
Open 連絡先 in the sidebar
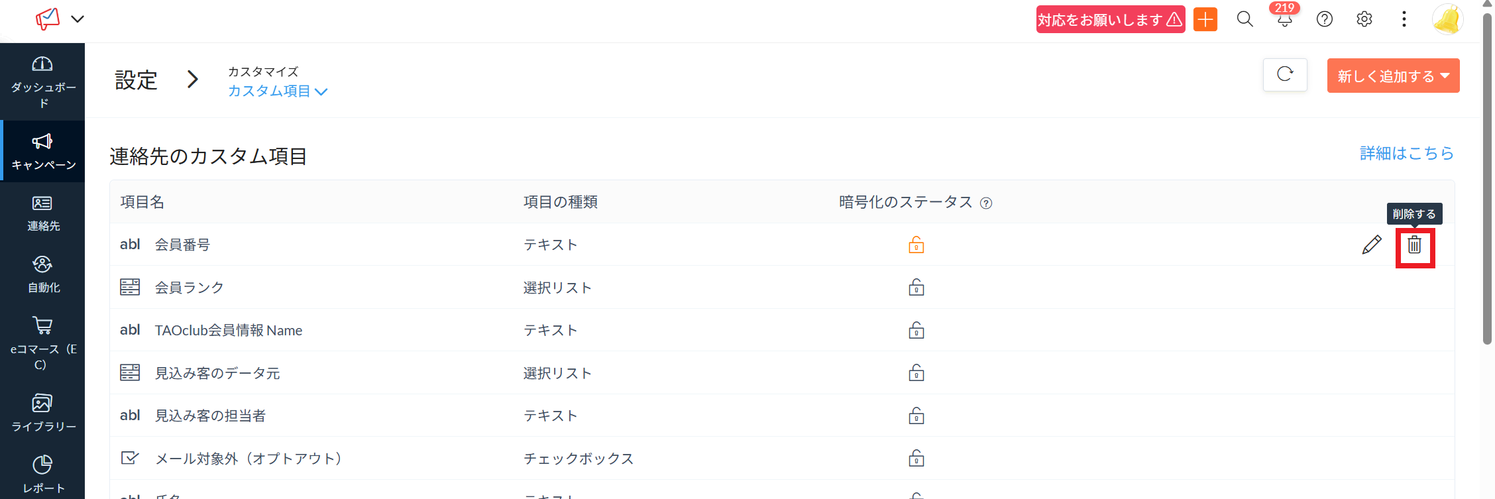[42, 213]
